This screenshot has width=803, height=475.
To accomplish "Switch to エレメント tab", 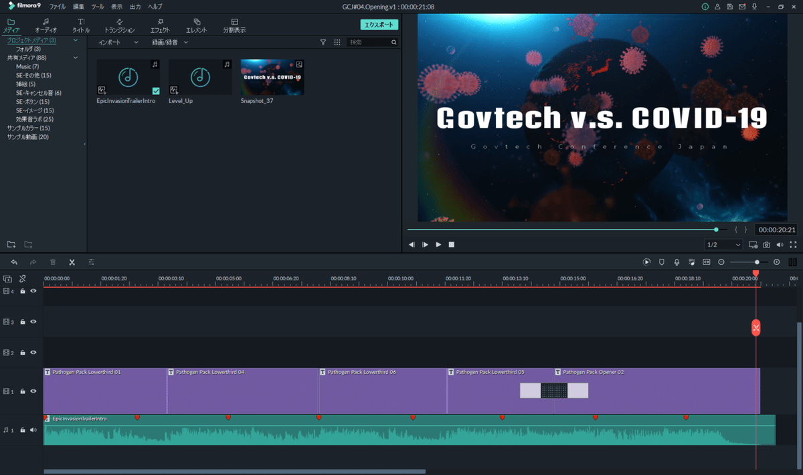I will [197, 25].
